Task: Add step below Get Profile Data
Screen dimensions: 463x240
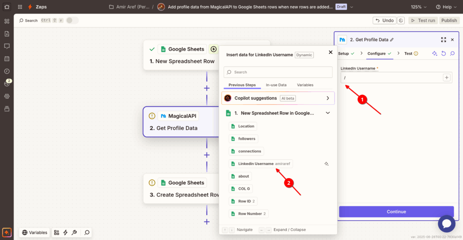Action: click(207, 155)
